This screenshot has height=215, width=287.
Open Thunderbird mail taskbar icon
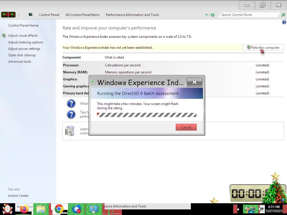pos(76,209)
